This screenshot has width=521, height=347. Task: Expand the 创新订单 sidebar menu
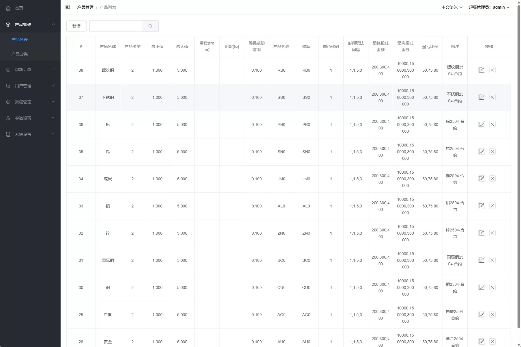point(30,70)
